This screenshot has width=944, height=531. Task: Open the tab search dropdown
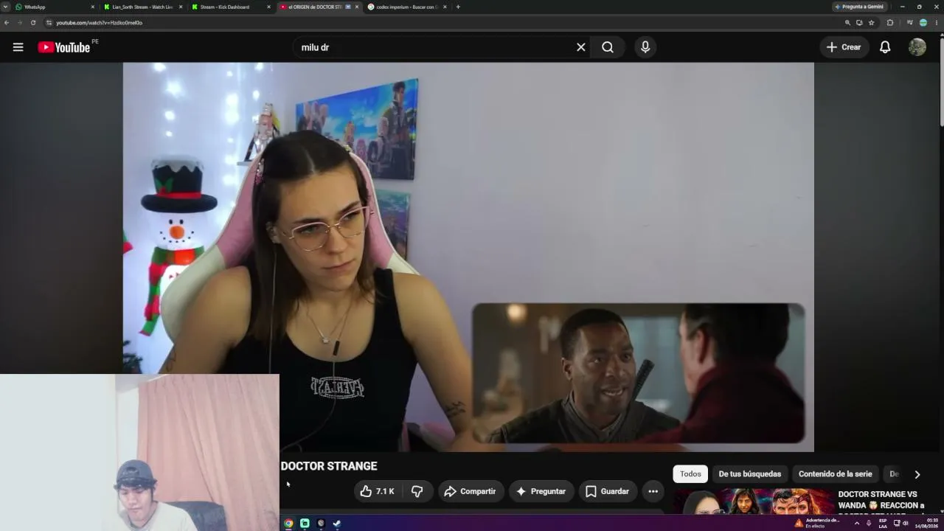click(x=6, y=7)
